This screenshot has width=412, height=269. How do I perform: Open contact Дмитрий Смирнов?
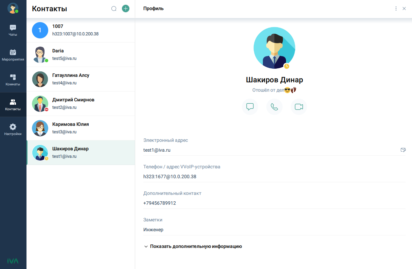(x=81, y=103)
